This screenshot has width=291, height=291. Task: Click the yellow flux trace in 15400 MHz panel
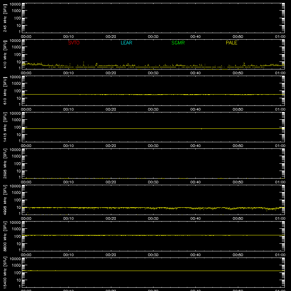pos(153,271)
